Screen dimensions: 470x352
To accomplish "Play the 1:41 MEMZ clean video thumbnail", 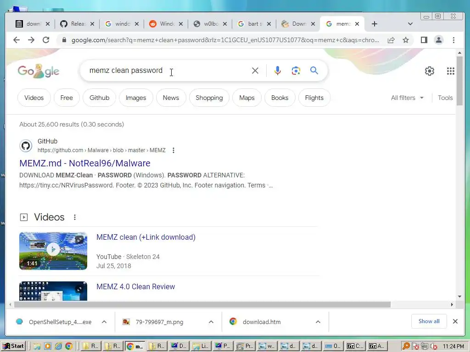I will pyautogui.click(x=53, y=251).
